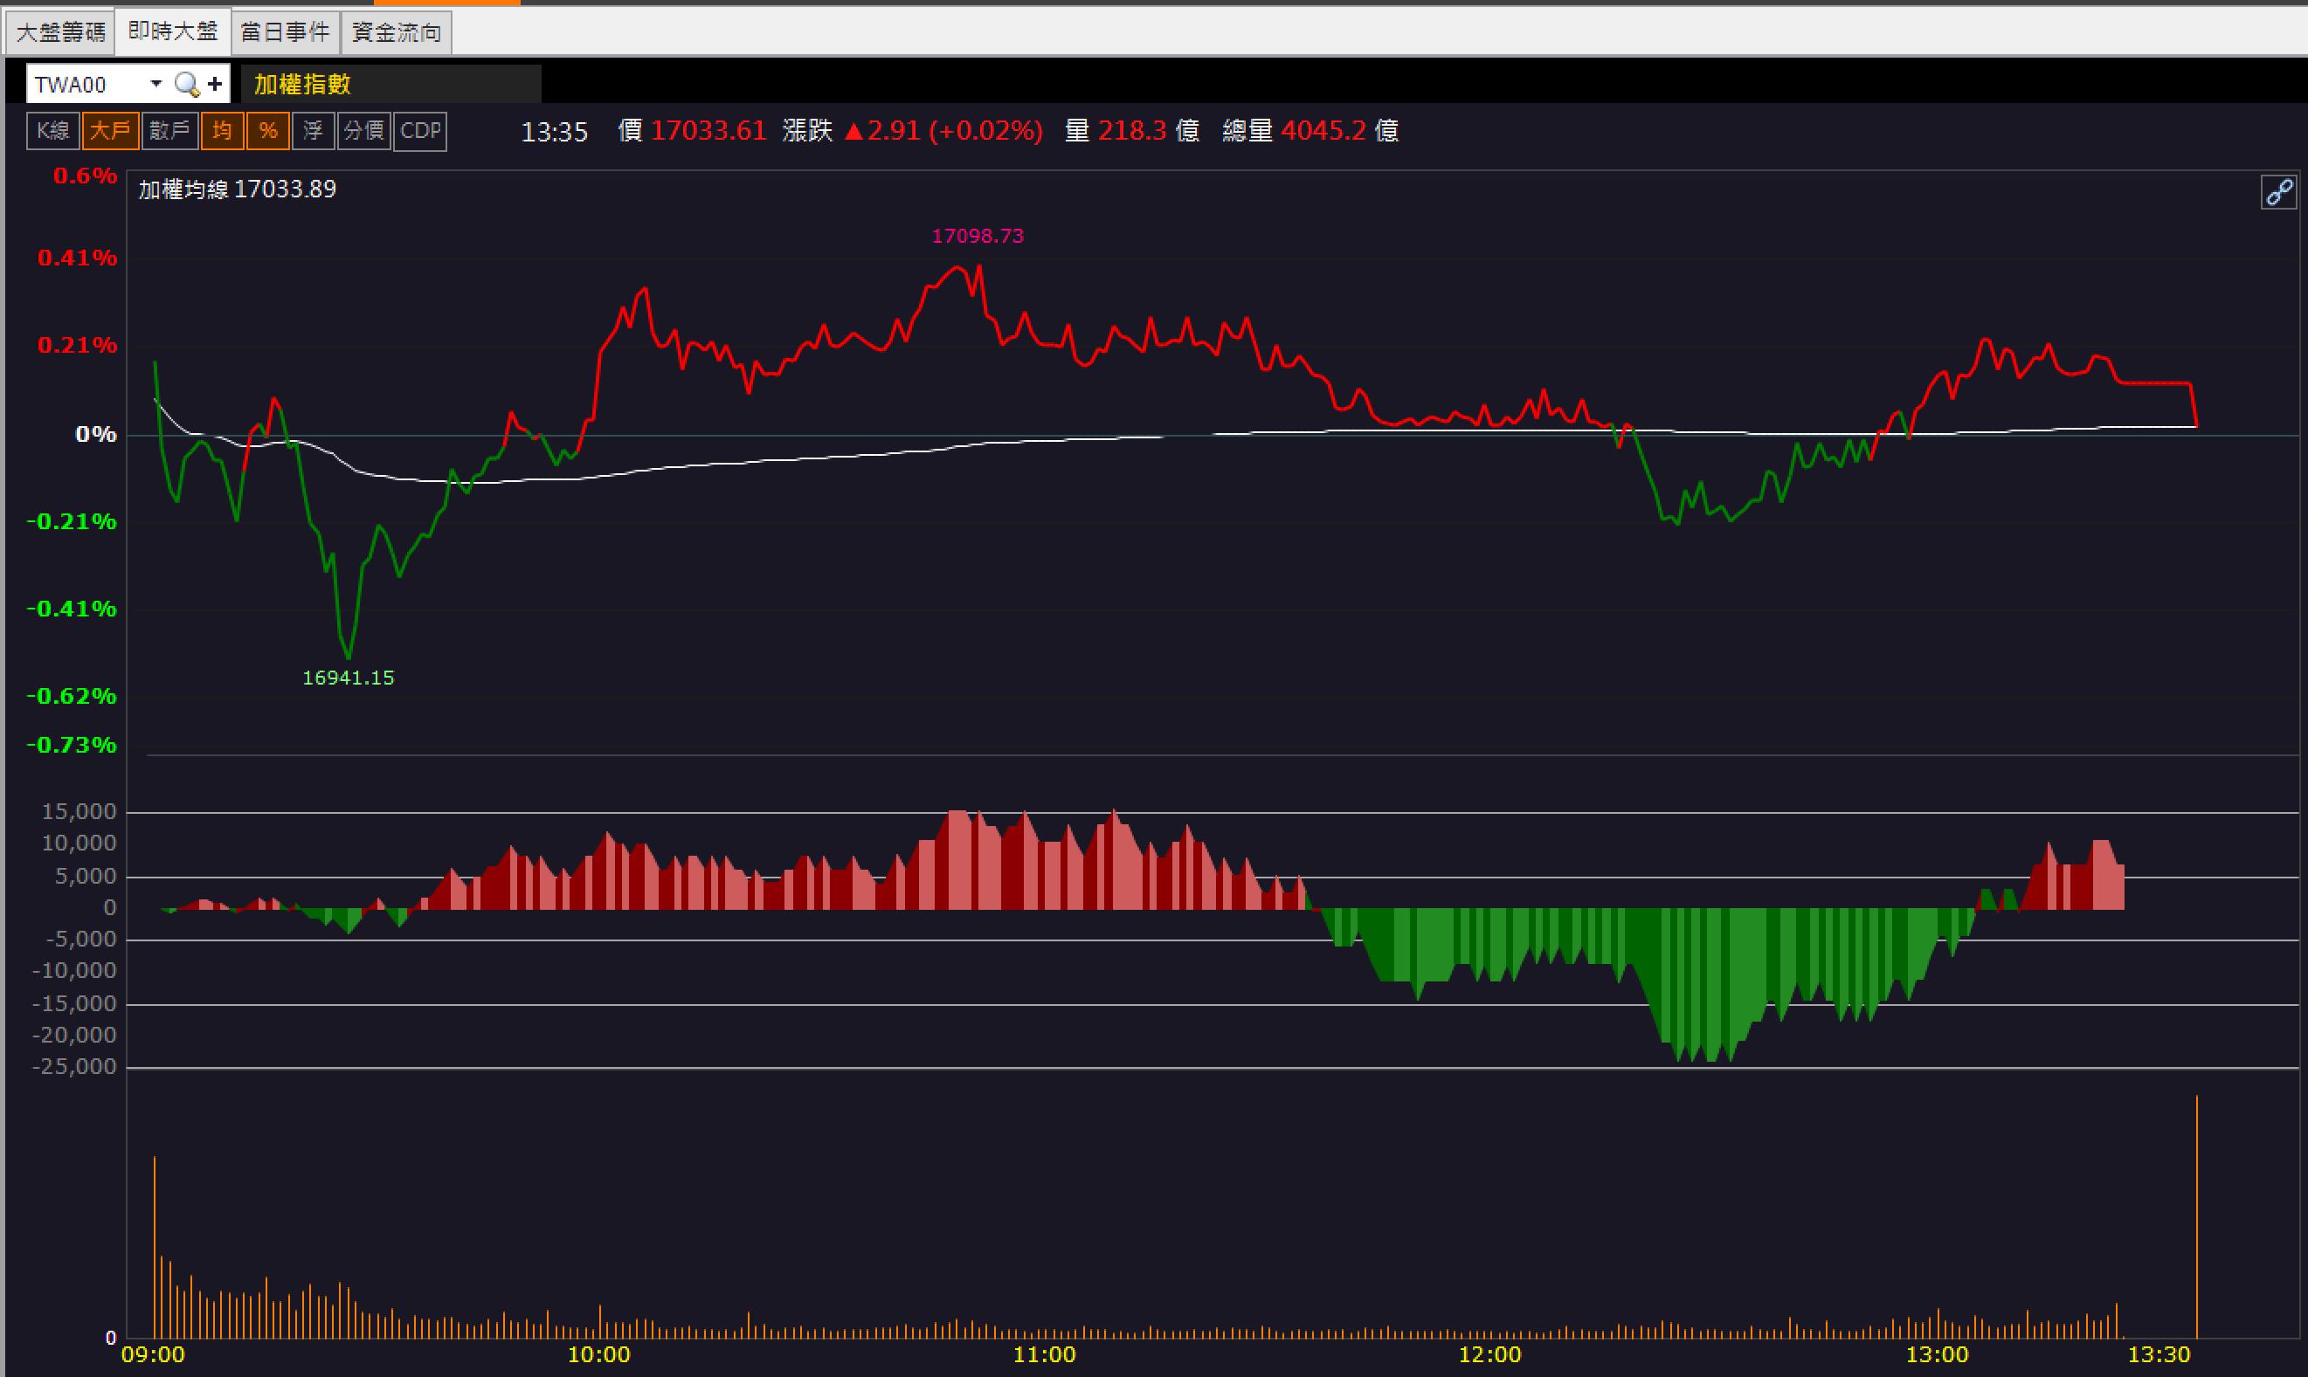The width and height of the screenshot is (2308, 1377).
Task: Click the 15,000 axis label
Action: 79,812
